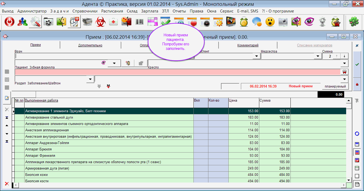Open the Справочники menu
Image resolution: width=364 pixels, height=191 pixels.
point(85,11)
